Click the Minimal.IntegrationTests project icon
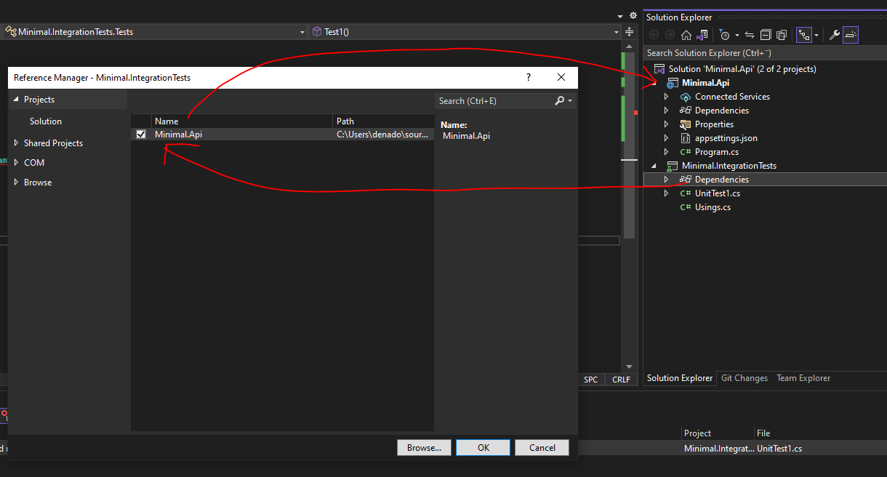 [673, 166]
